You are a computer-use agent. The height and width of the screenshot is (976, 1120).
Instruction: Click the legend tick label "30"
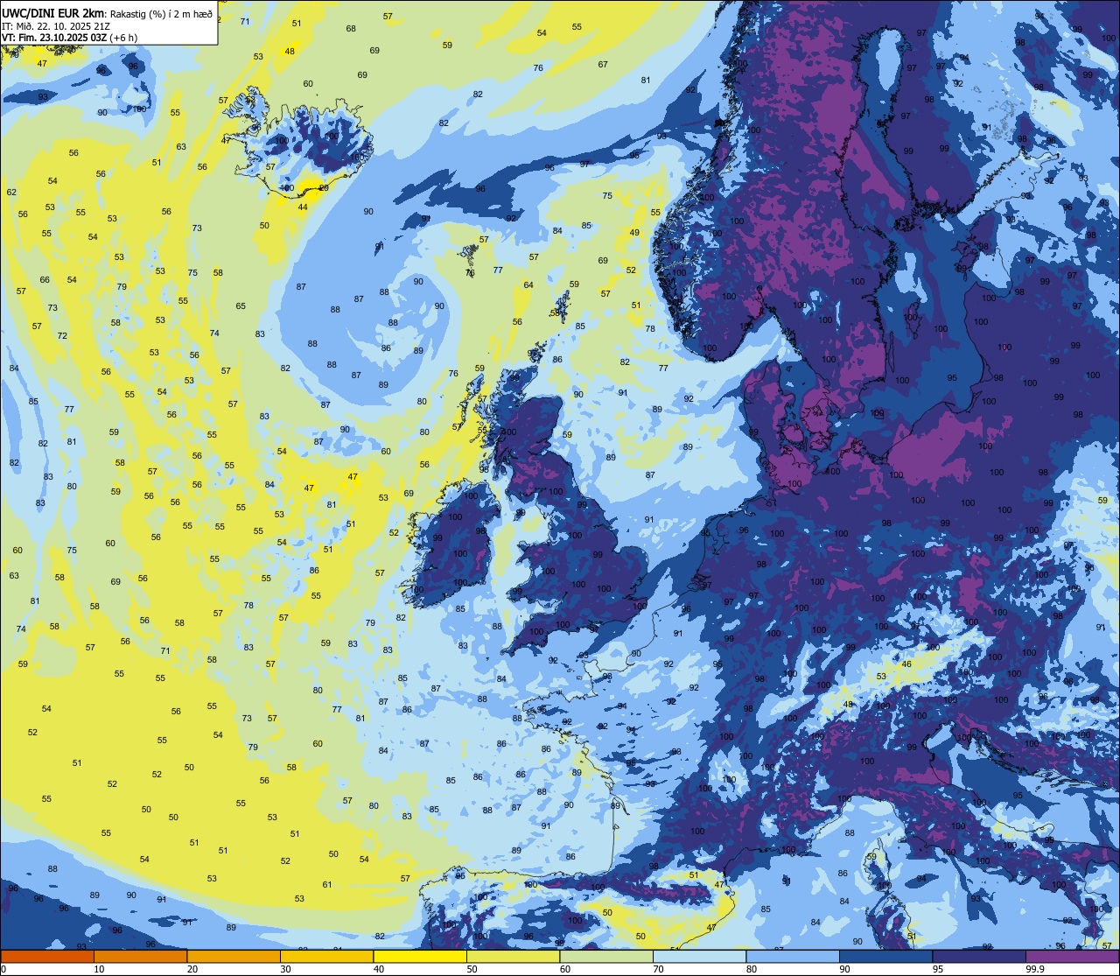(x=285, y=969)
